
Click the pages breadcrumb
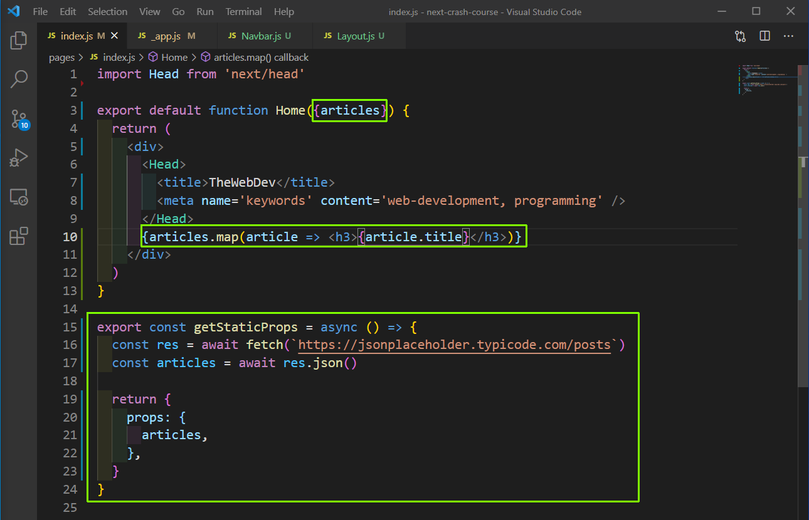pos(61,57)
